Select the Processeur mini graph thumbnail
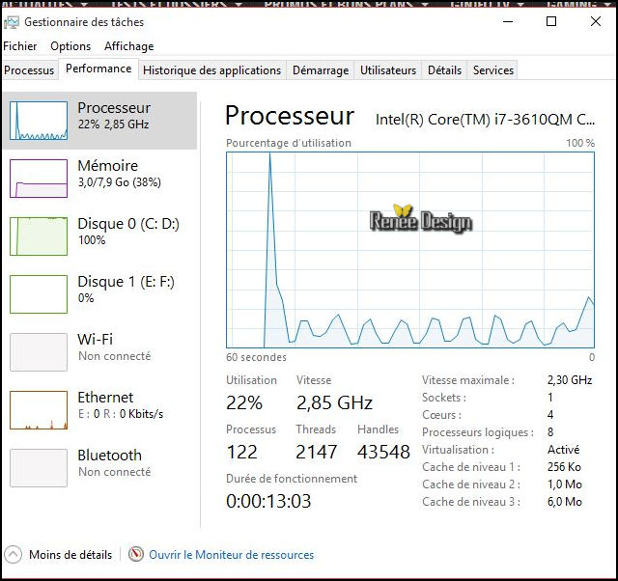618x581 pixels. click(x=39, y=121)
